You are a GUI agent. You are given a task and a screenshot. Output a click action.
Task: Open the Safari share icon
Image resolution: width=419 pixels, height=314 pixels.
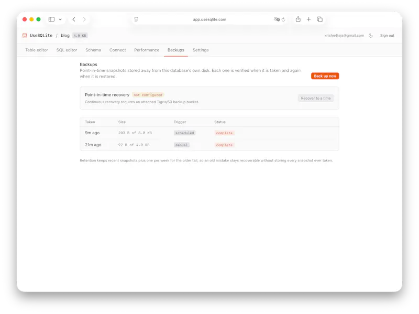(x=298, y=19)
